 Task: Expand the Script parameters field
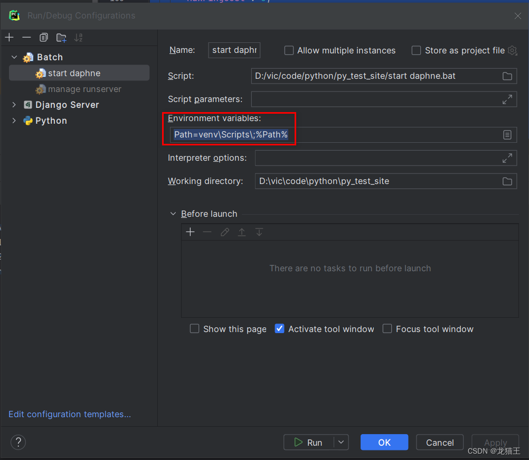click(x=507, y=99)
